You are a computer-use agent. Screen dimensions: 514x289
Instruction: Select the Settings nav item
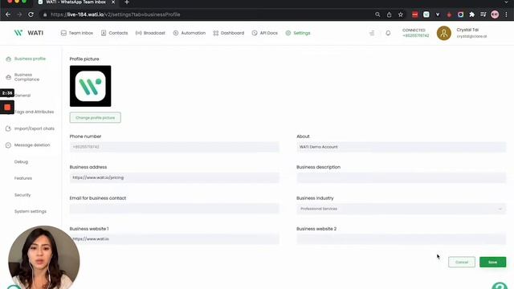298,33
